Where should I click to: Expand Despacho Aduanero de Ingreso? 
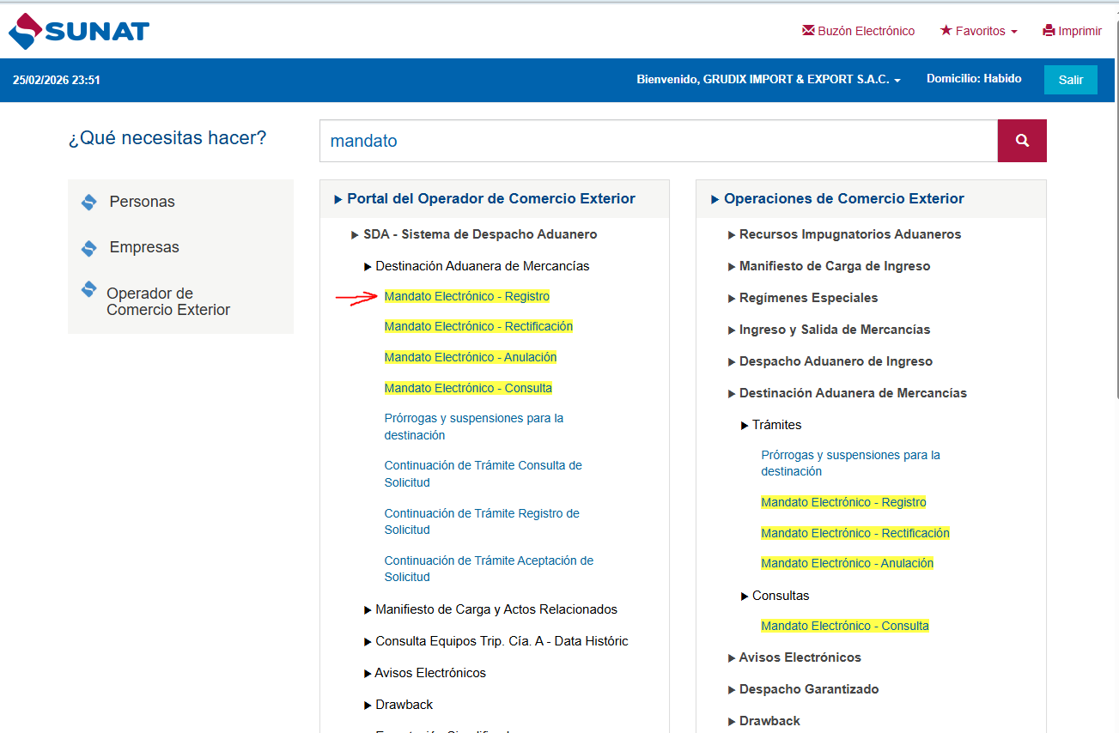click(830, 361)
